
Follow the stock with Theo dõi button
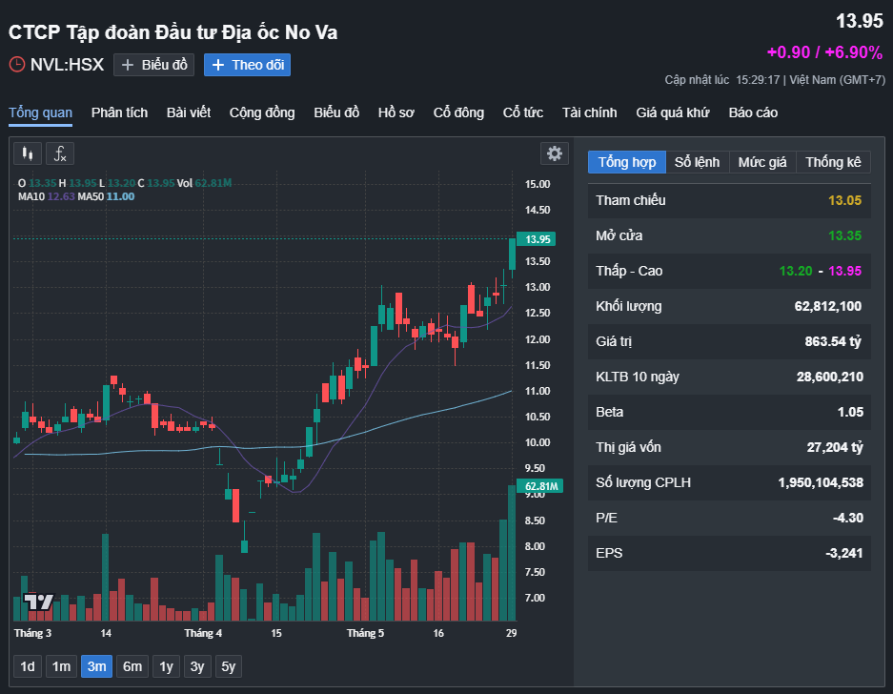247,65
